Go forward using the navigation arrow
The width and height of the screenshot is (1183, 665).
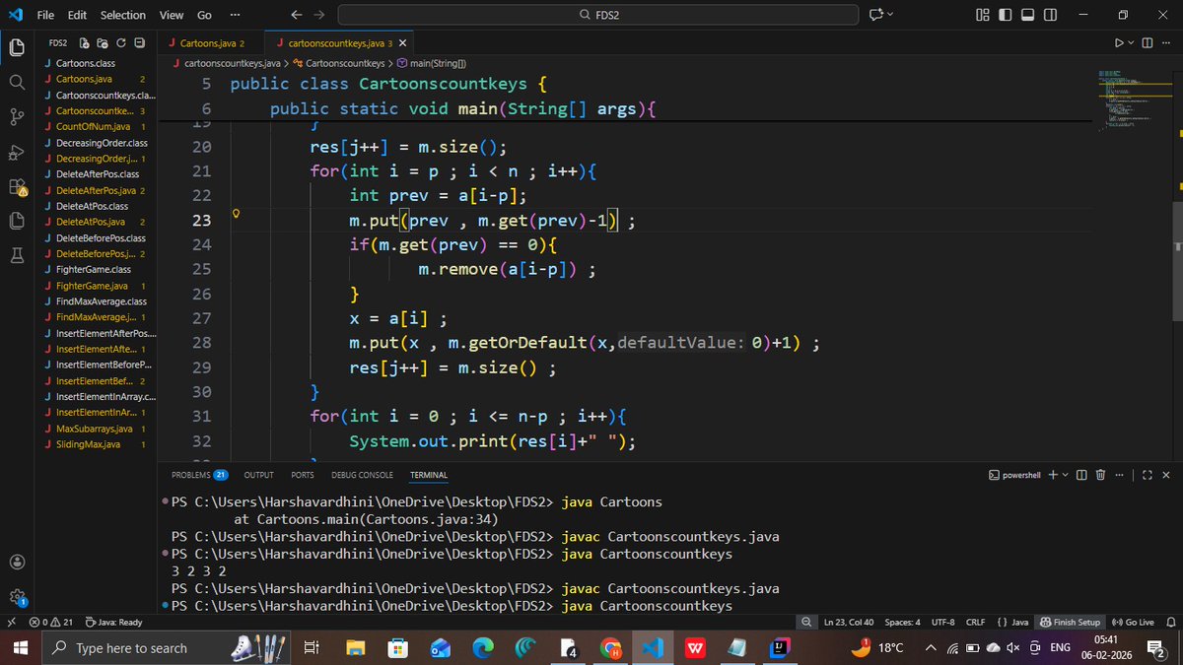click(318, 15)
